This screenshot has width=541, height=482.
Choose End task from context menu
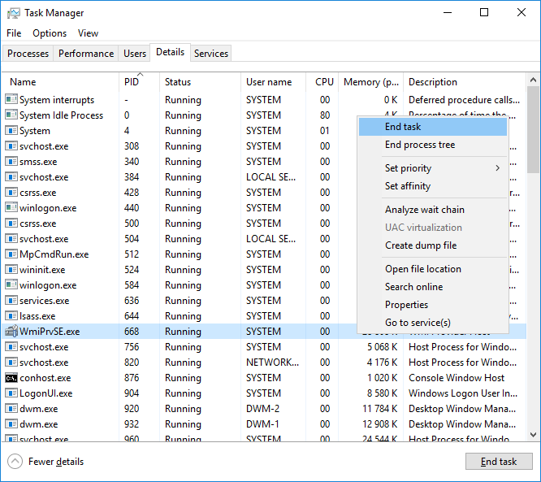(x=433, y=127)
